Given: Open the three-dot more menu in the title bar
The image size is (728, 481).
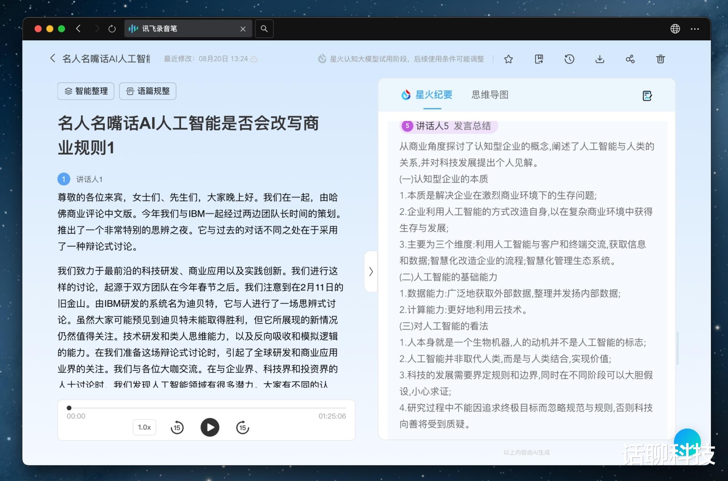Looking at the screenshot, I should pos(695,29).
